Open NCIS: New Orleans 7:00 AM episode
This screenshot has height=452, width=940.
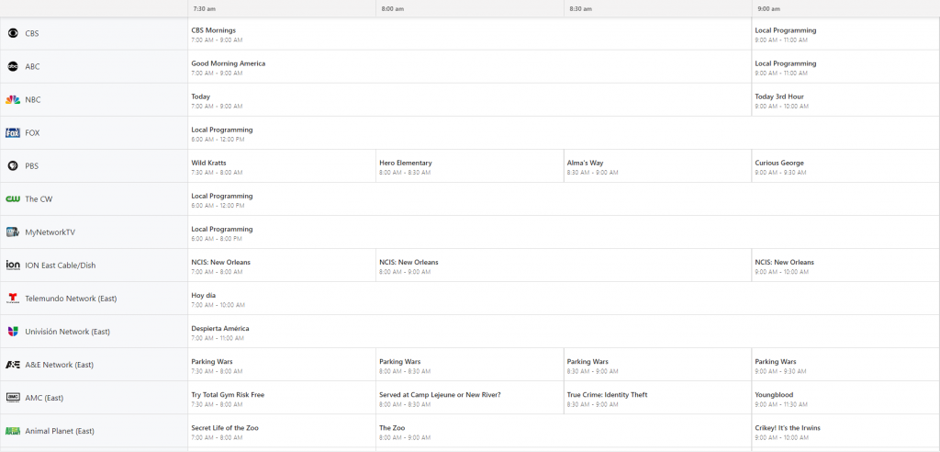[x=282, y=266]
